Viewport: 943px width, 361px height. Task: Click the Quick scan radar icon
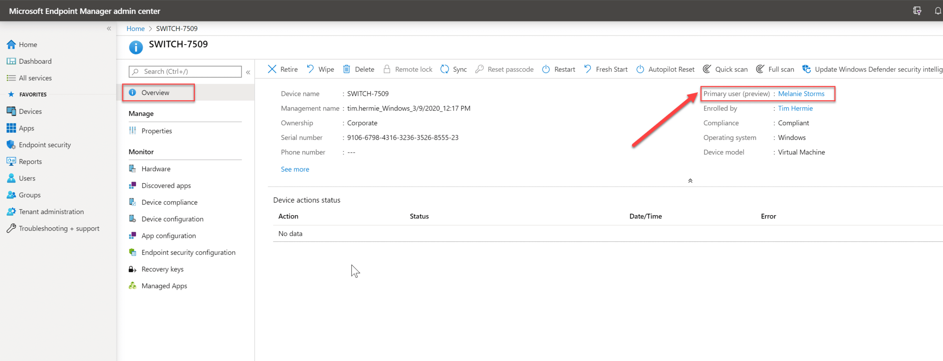coord(707,69)
